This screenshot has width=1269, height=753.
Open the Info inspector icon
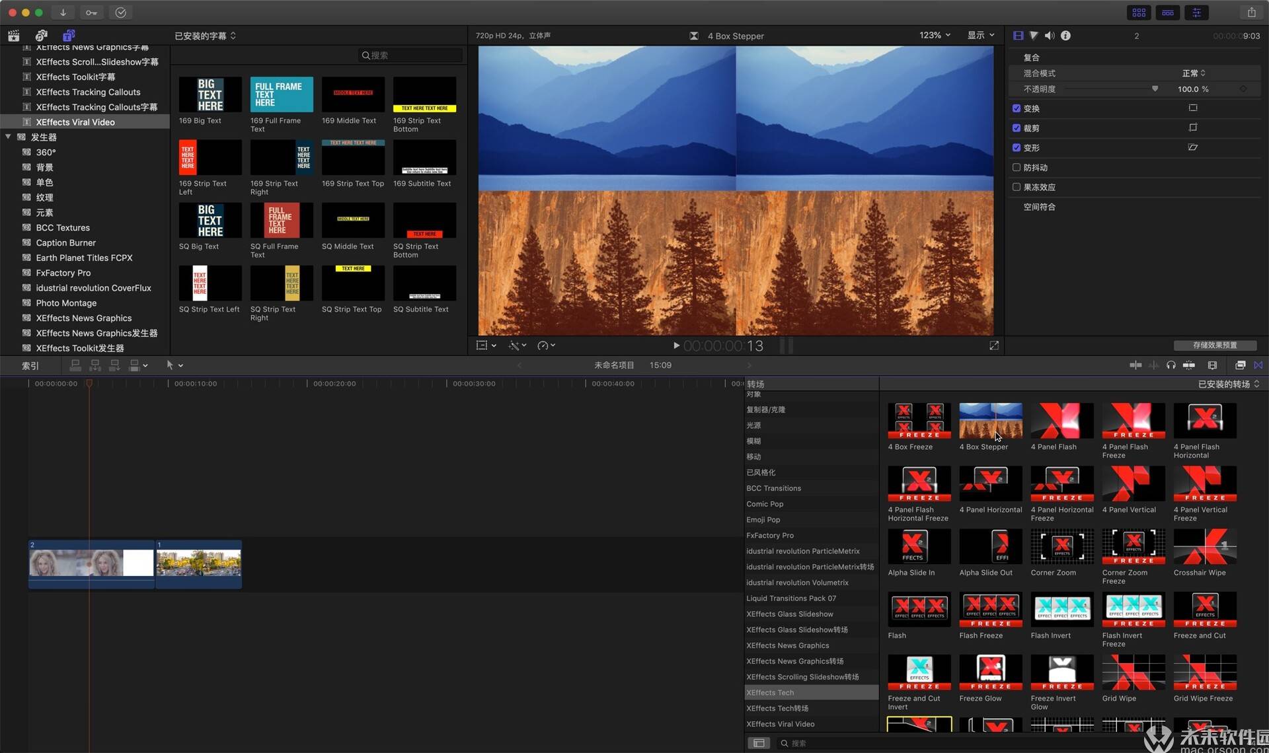(1065, 36)
